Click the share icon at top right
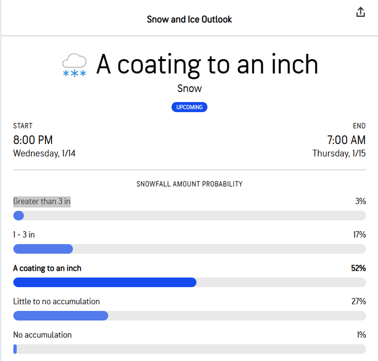Screen dimensions: 378x361 click(361, 13)
